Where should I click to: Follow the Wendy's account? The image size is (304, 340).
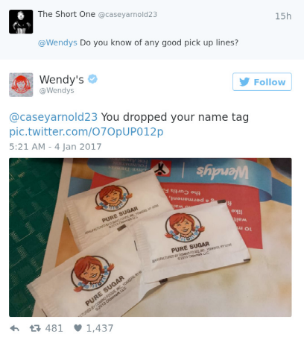(x=262, y=82)
